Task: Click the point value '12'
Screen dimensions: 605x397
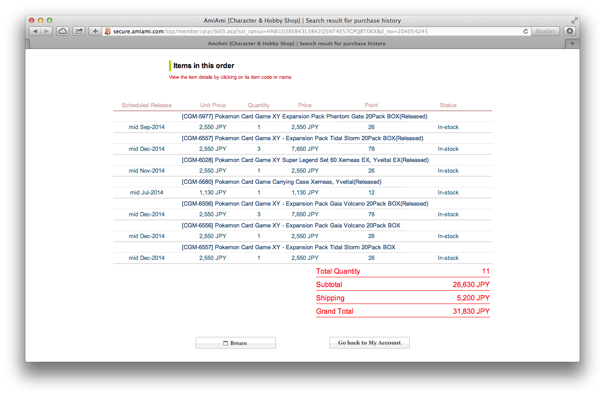Action: [371, 193]
